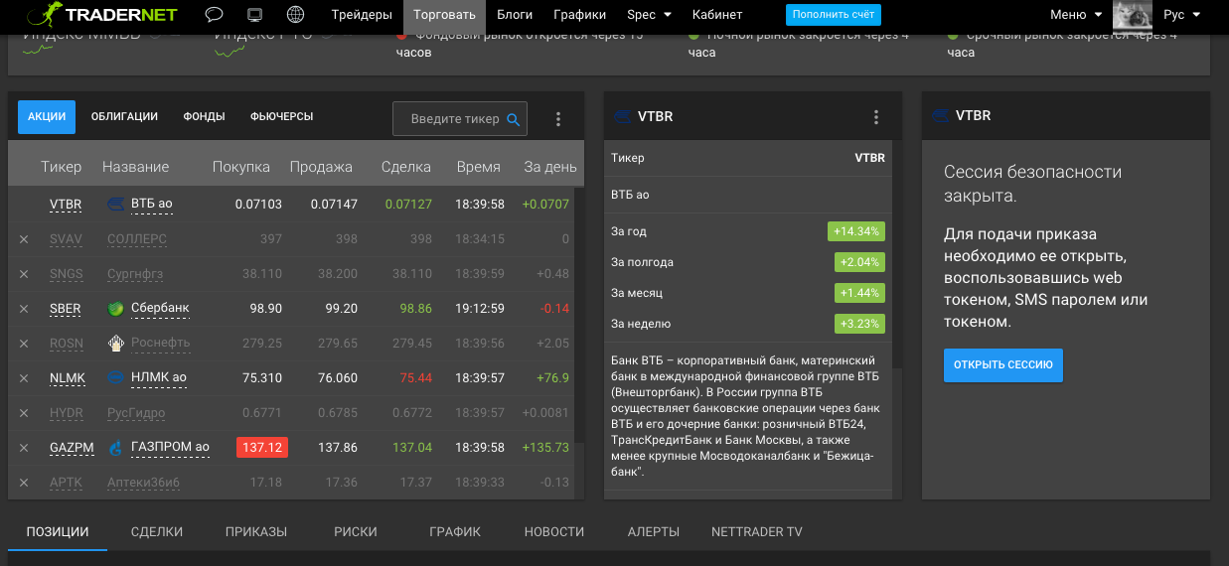
Task: Open the Блоги menu item
Action: (x=515, y=15)
